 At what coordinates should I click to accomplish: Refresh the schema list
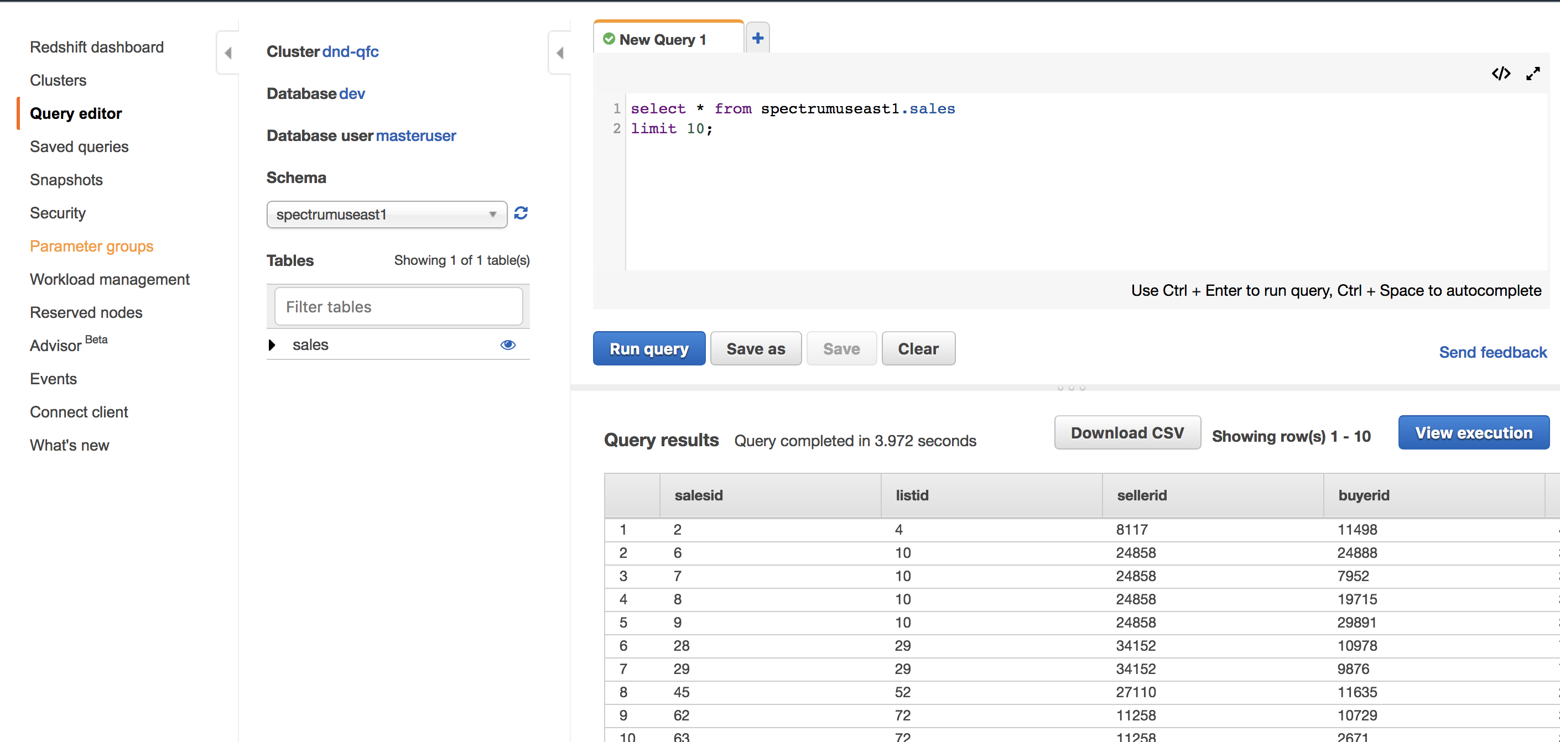[521, 213]
